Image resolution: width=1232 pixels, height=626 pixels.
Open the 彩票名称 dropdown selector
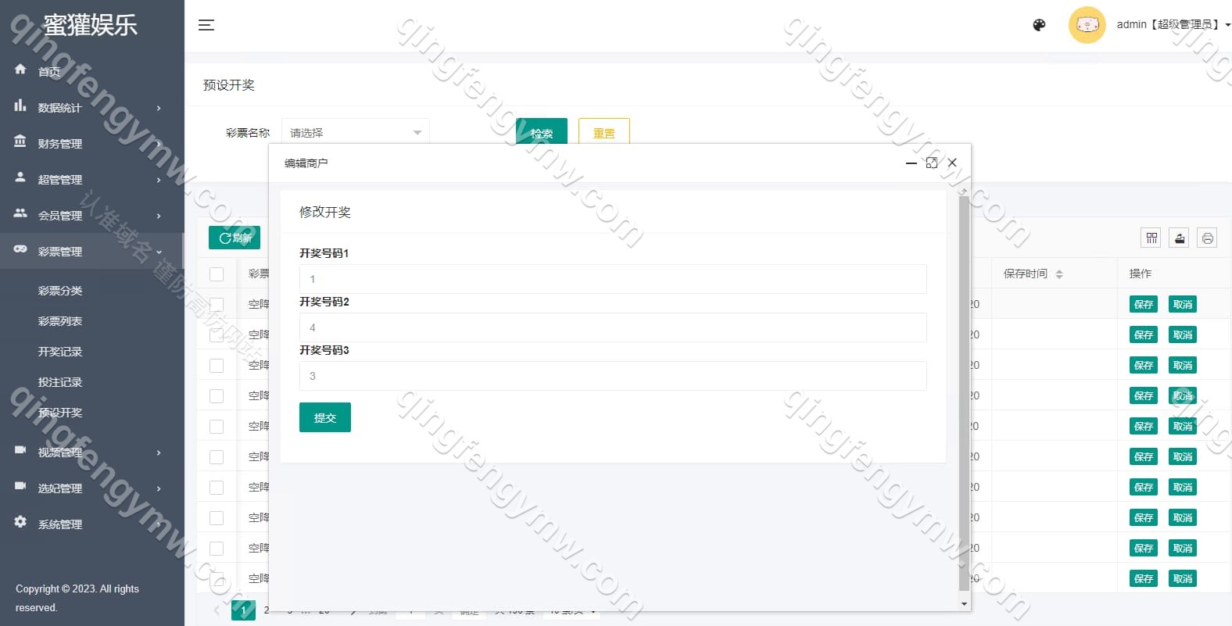355,133
